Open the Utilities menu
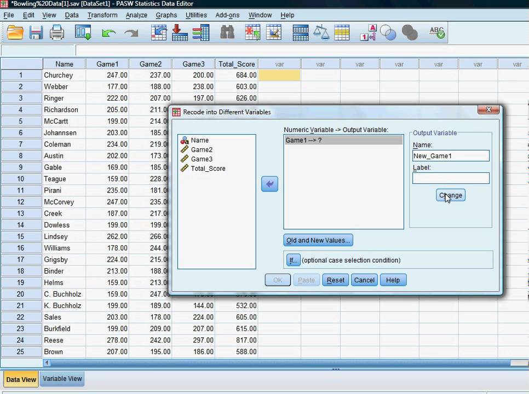Viewport: 529px width, 394px height. (x=197, y=15)
